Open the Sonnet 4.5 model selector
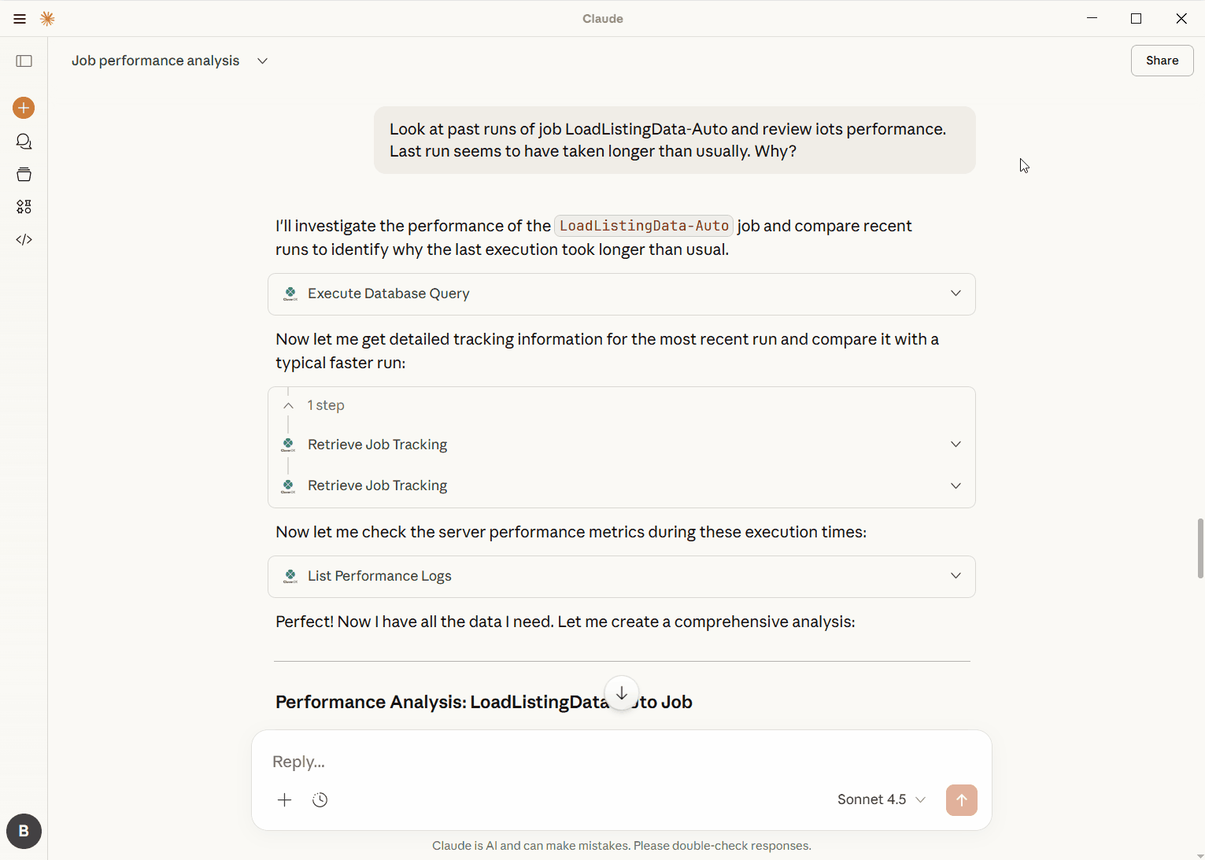This screenshot has height=860, width=1205. pyautogui.click(x=881, y=799)
